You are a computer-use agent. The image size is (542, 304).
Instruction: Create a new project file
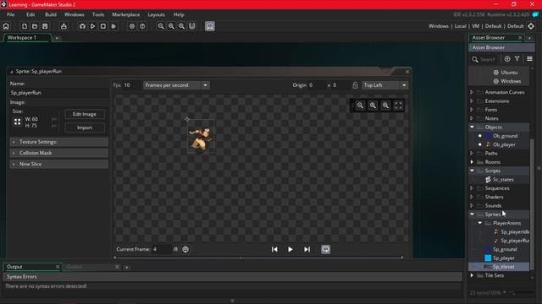(x=25, y=26)
